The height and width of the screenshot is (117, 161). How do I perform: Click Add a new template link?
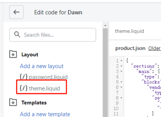pos(45,114)
